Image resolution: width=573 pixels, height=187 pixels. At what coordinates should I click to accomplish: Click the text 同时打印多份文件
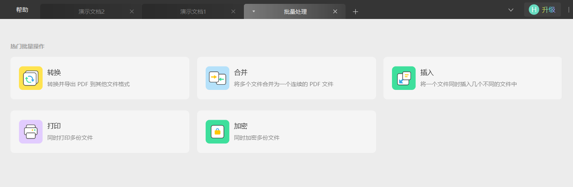click(70, 138)
